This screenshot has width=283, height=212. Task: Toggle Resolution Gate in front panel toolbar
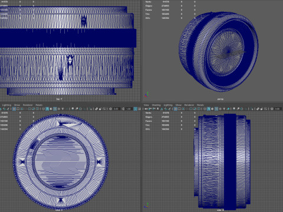22,108
